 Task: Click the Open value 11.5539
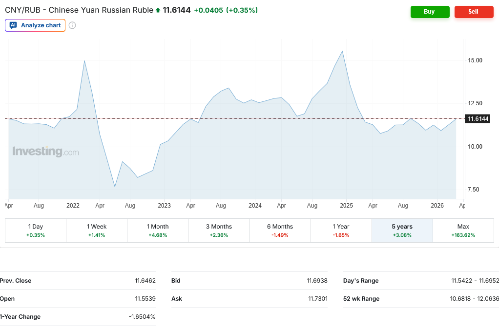pos(145,299)
